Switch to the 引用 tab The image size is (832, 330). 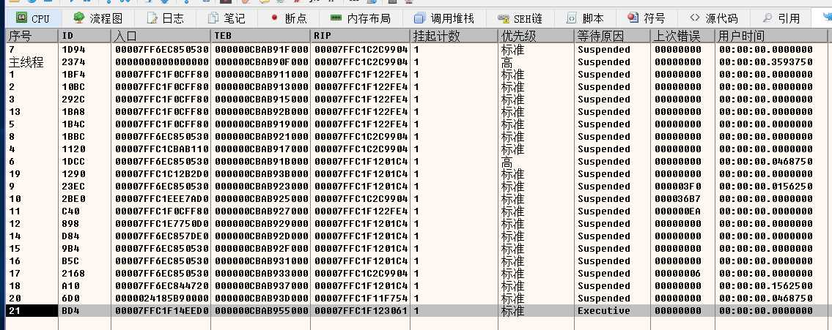click(781, 18)
